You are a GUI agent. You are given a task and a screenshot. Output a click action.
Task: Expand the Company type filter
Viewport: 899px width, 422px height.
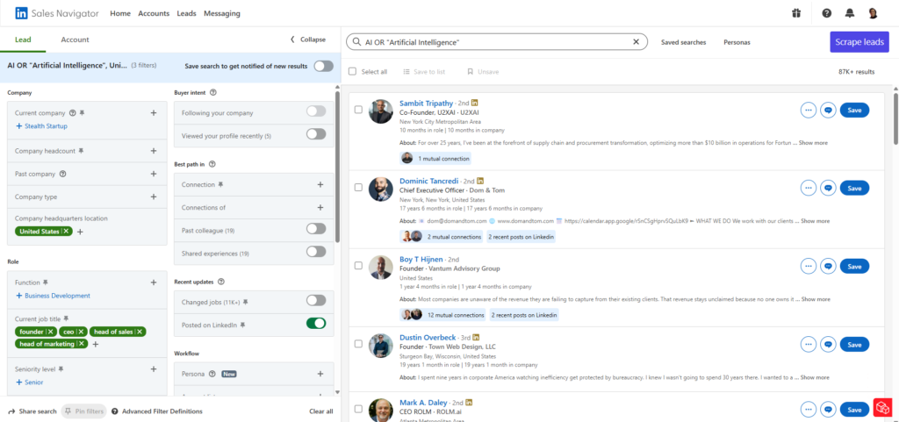pos(153,197)
